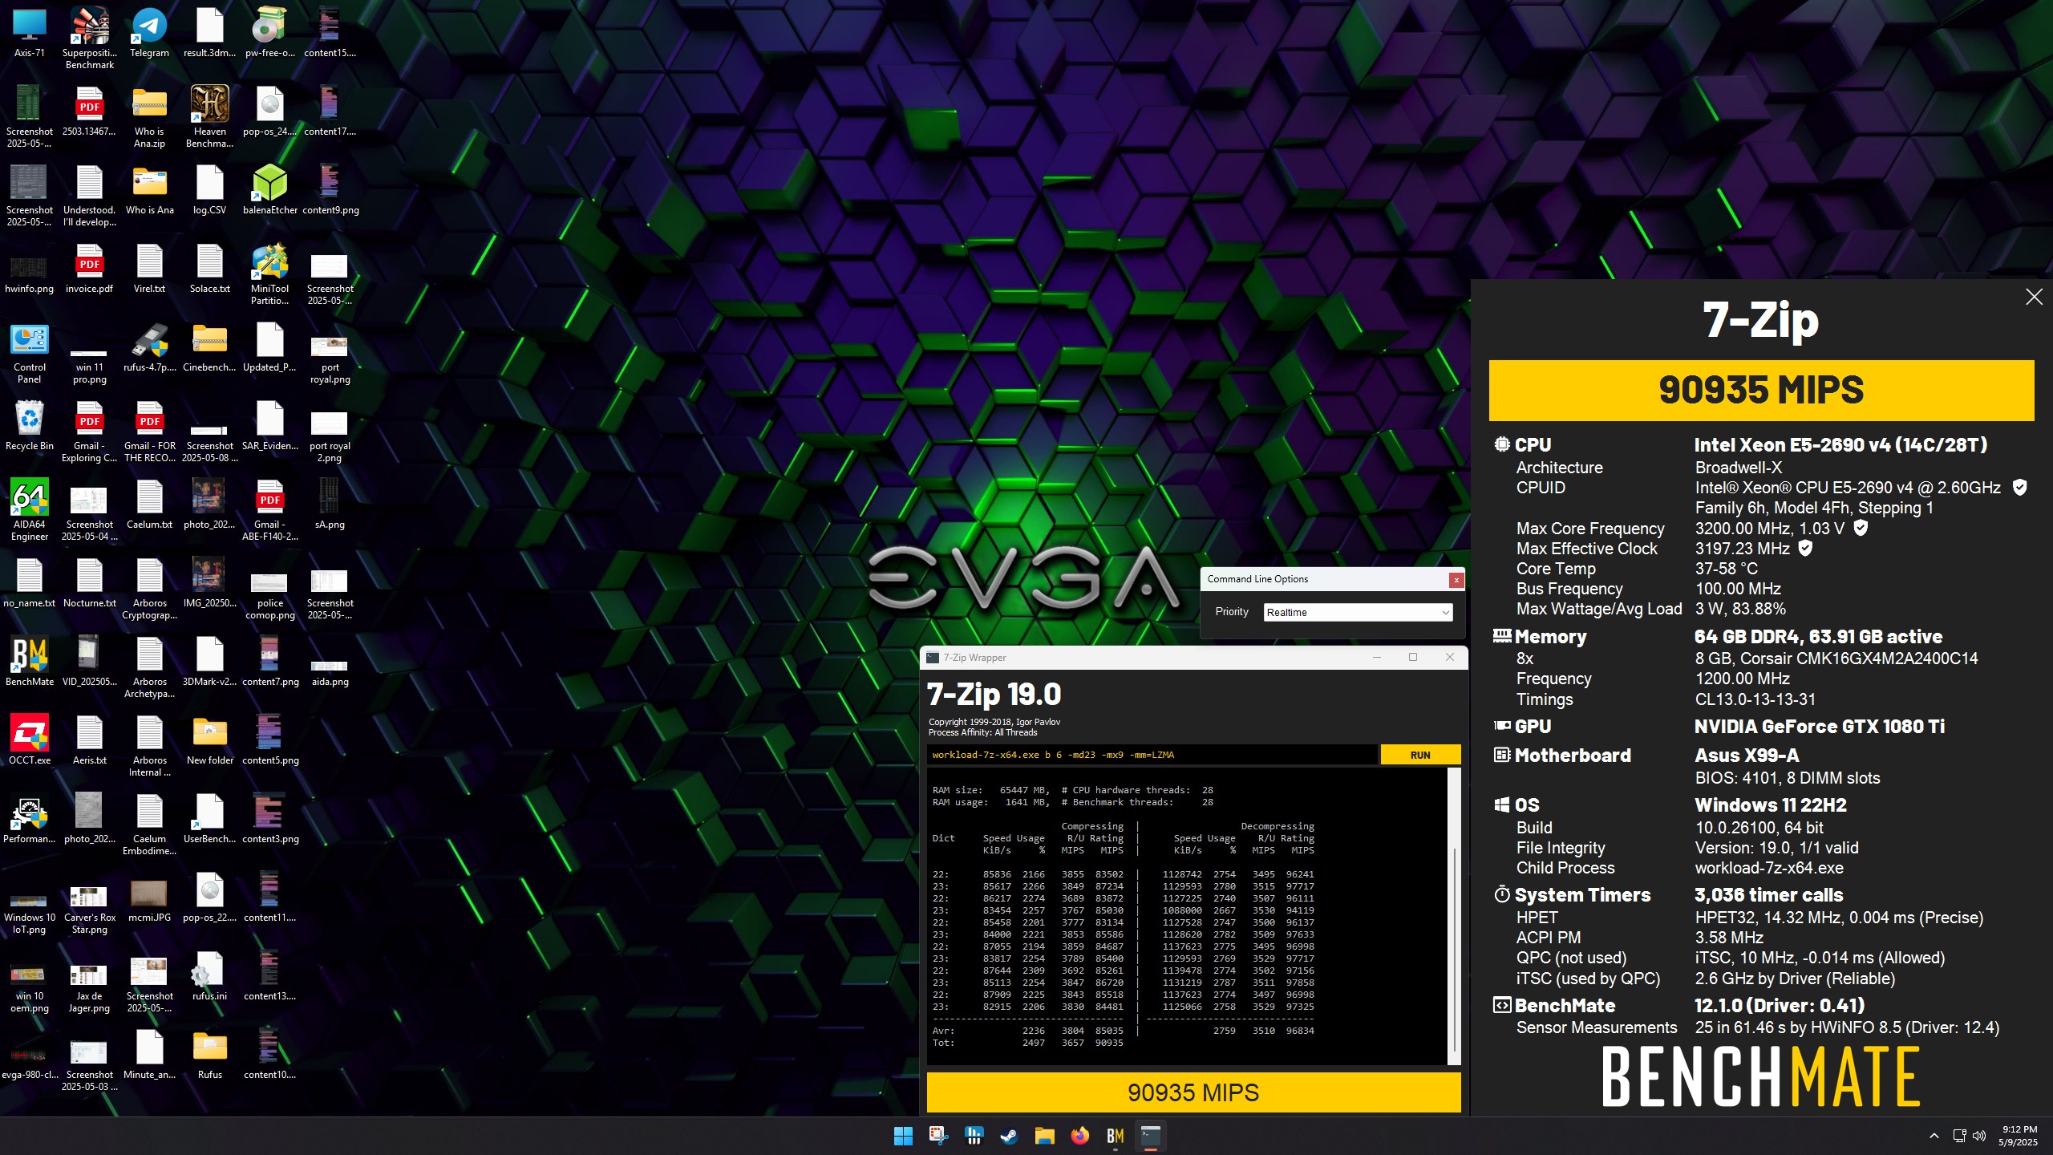Open Heaven Benchmark shortcut
The image size is (2053, 1155).
[210, 116]
